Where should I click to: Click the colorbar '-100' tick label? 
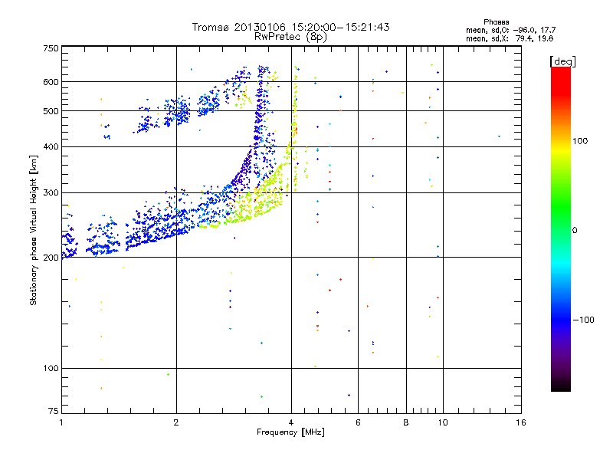[583, 320]
